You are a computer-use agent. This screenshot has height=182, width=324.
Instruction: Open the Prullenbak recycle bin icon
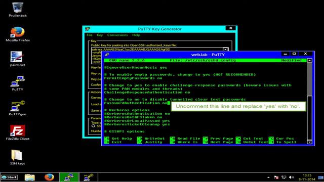click(x=18, y=9)
